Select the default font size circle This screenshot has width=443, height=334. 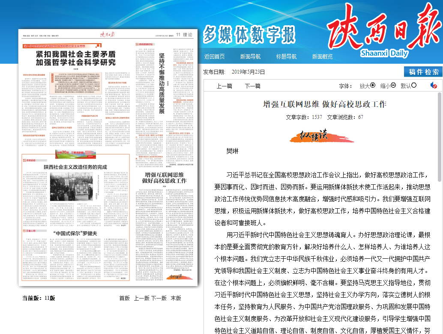[x=414, y=86]
